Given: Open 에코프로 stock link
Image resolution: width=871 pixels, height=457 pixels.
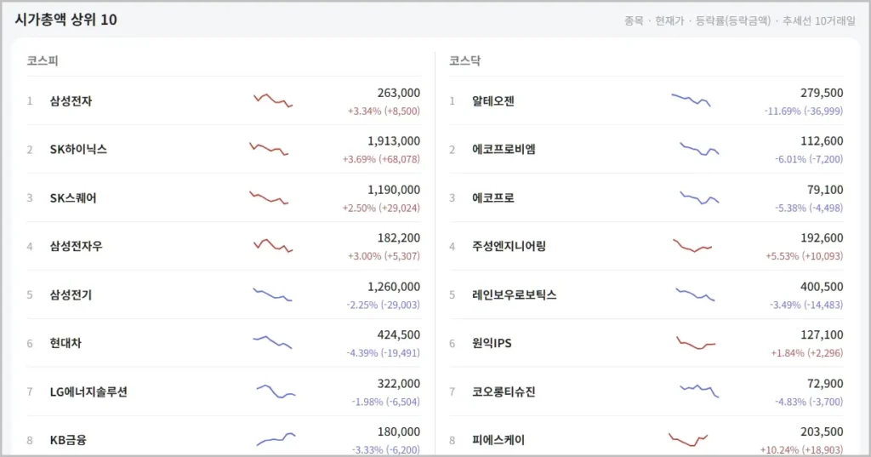Looking at the screenshot, I should (493, 198).
